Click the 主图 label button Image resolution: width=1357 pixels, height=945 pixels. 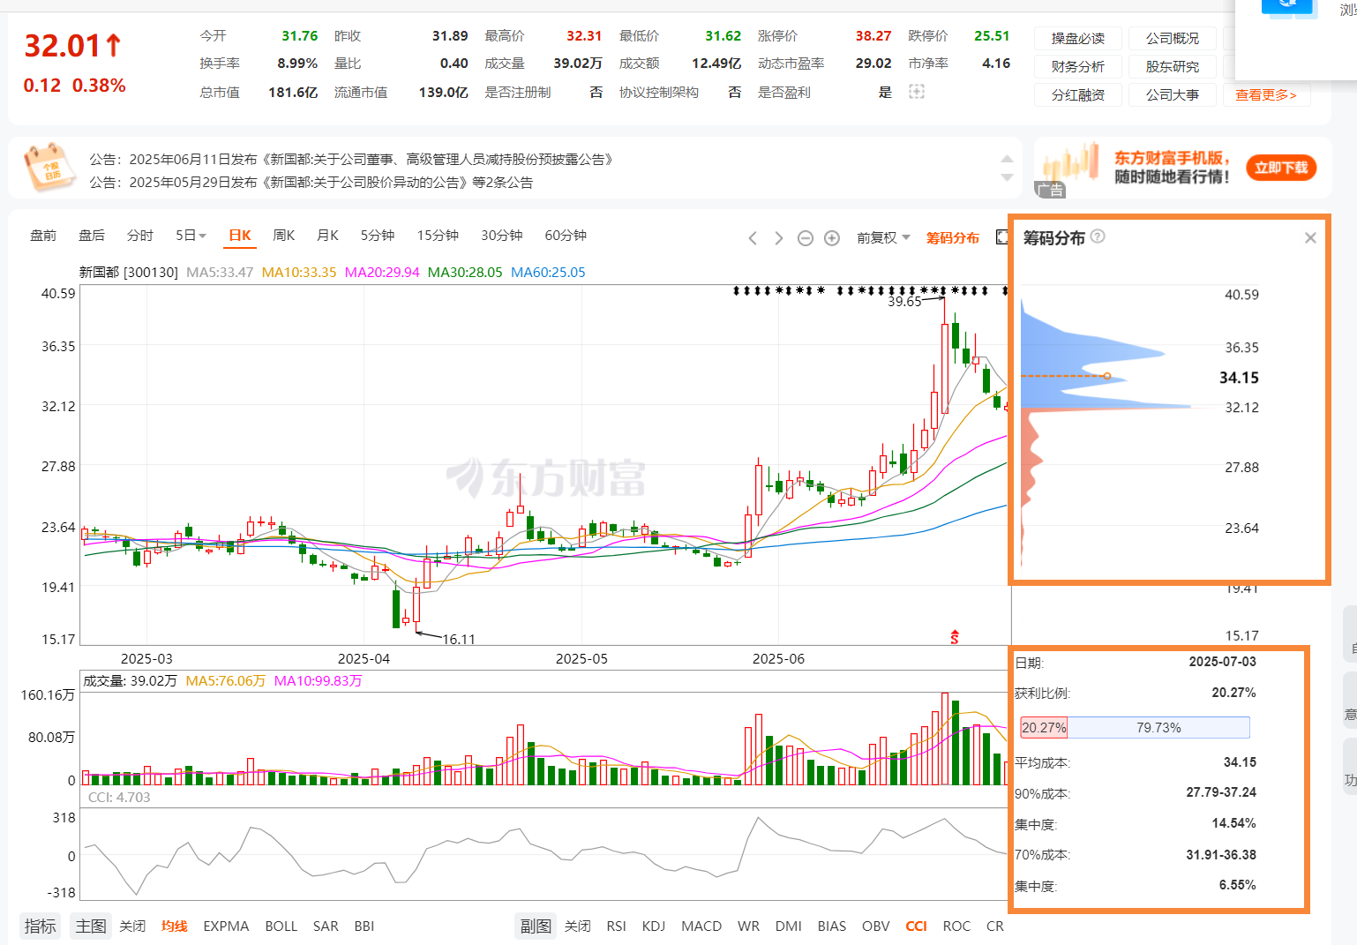(91, 926)
